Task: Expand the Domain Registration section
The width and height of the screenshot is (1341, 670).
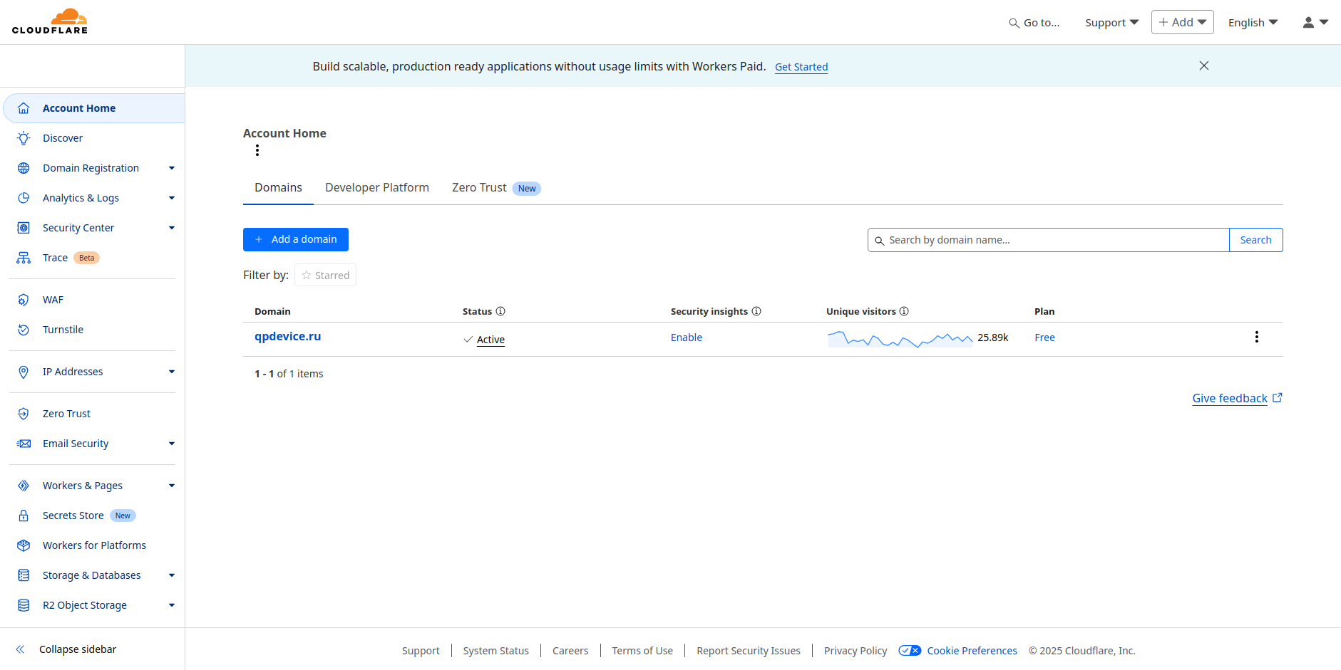Action: click(171, 168)
